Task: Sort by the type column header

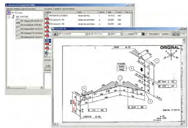Action: point(87,12)
